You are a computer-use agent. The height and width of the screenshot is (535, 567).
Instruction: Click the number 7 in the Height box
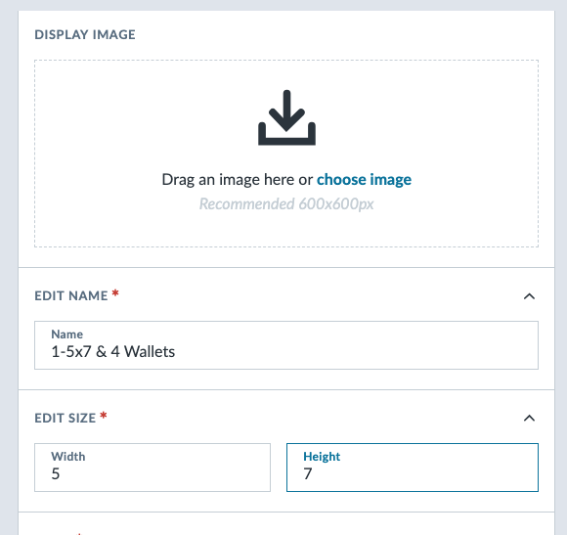pos(308,473)
